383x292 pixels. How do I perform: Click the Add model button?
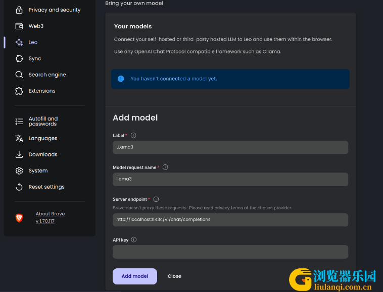[135, 276]
